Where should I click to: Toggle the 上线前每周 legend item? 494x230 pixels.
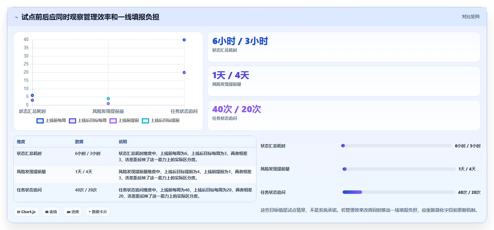pos(51,121)
